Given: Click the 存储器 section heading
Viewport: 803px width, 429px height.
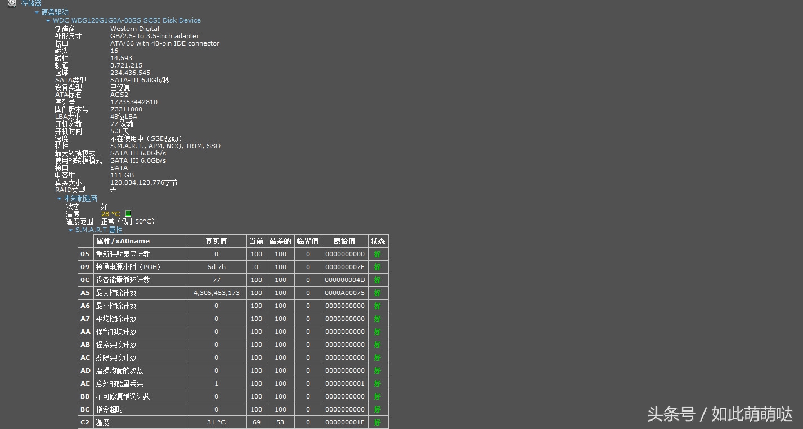Looking at the screenshot, I should tap(31, 3).
